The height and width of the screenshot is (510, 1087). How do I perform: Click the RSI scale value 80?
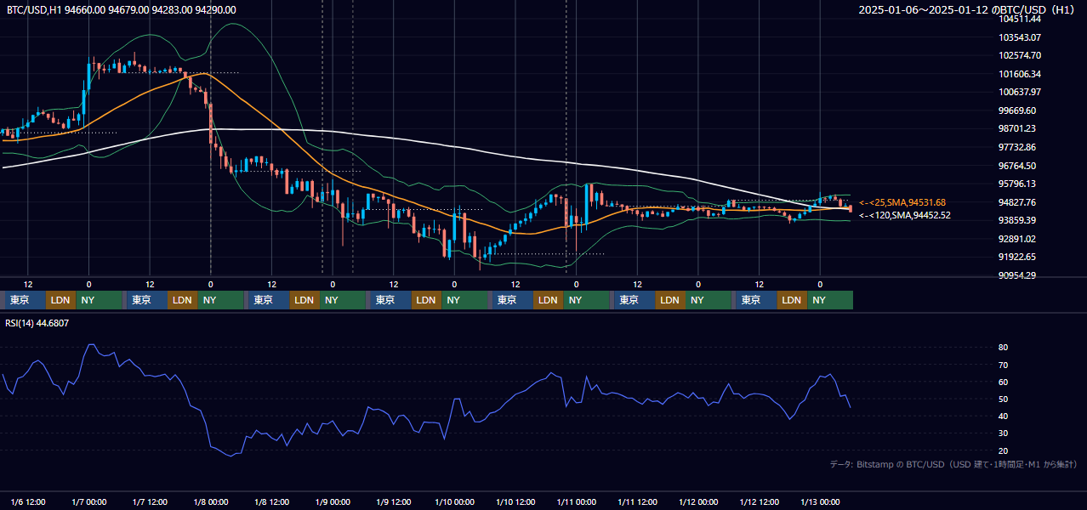click(x=1003, y=348)
